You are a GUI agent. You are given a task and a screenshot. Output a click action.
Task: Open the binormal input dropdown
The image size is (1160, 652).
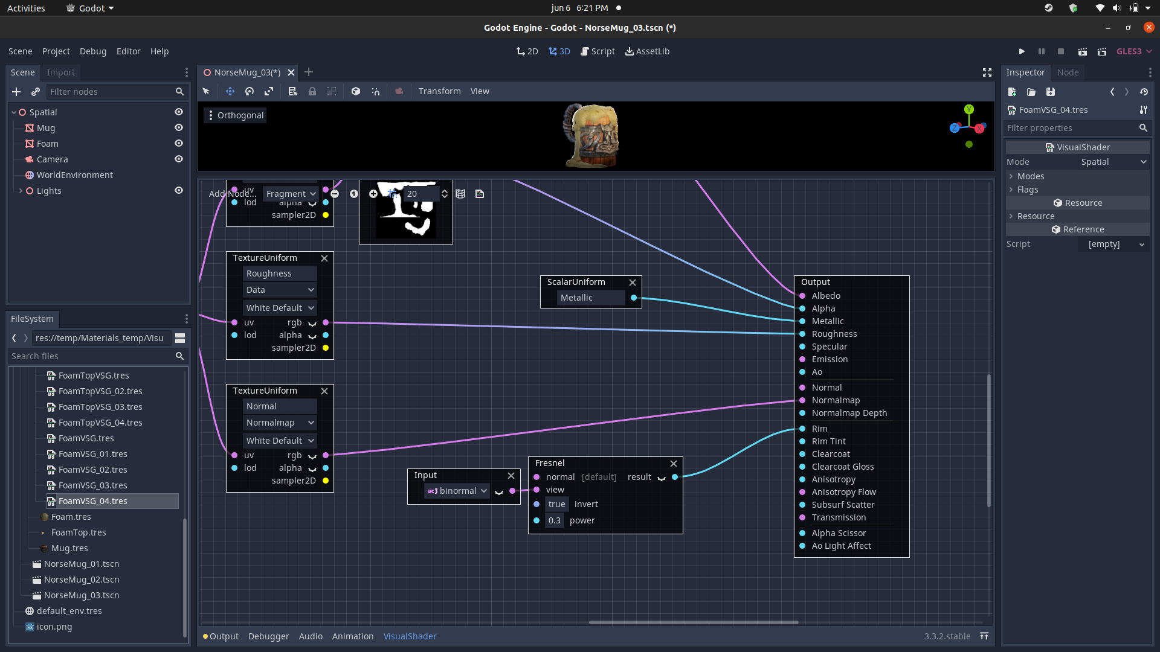click(x=456, y=490)
